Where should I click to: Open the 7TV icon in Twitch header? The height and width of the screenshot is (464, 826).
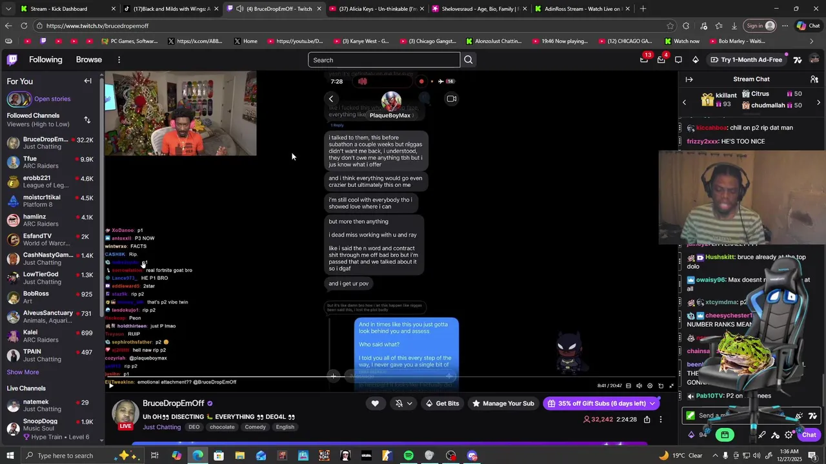[798, 59]
